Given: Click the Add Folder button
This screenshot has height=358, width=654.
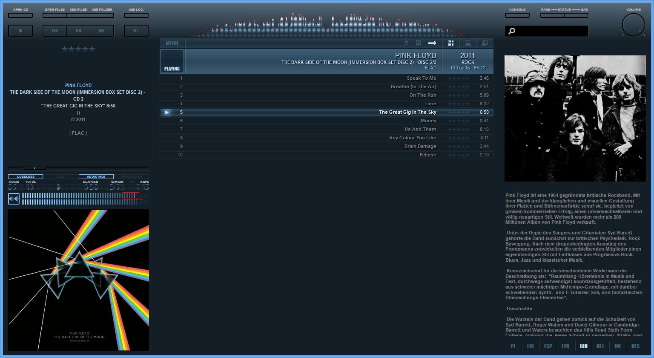Looking at the screenshot, I should pos(102,15).
